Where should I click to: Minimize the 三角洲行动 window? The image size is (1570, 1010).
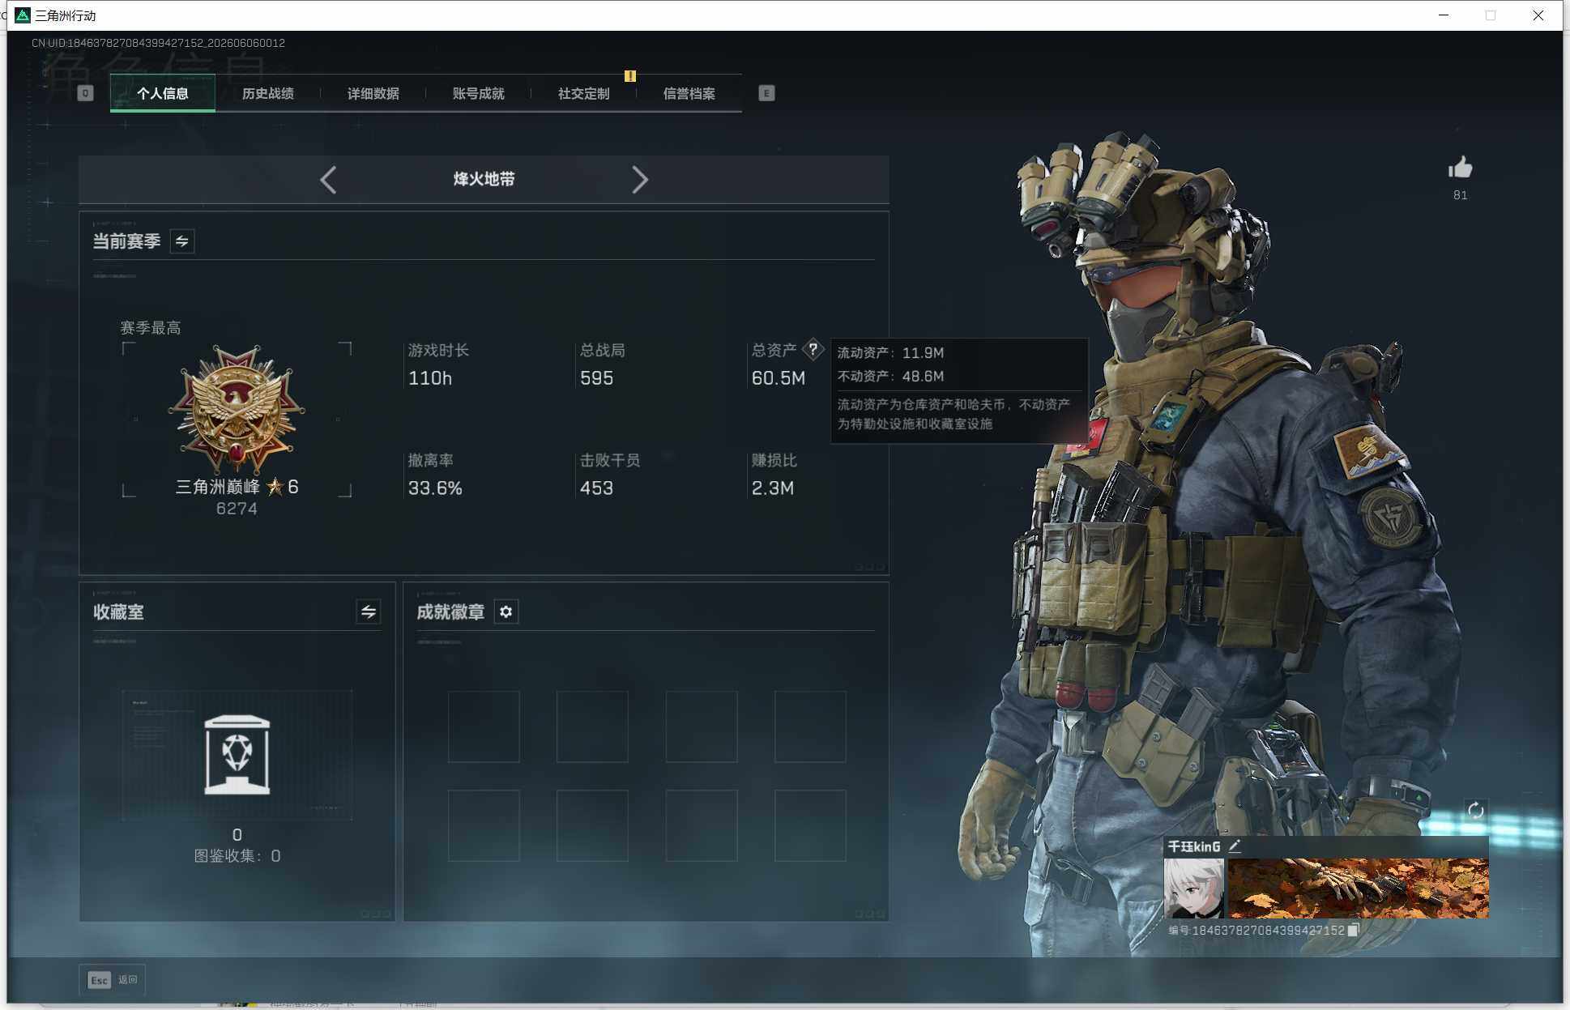(1444, 15)
